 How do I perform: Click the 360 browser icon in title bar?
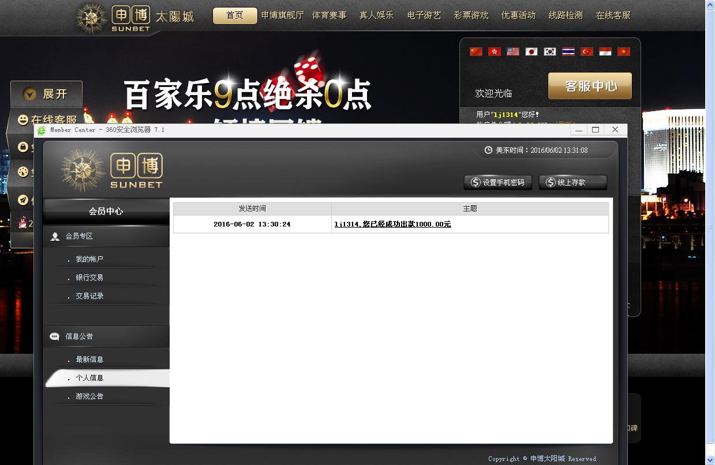coord(42,130)
